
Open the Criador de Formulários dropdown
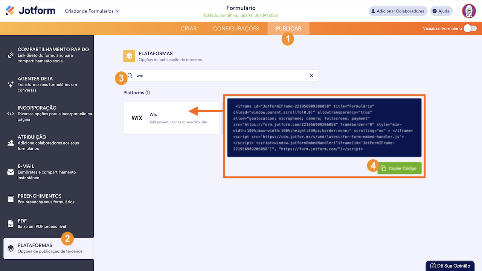(x=92, y=11)
